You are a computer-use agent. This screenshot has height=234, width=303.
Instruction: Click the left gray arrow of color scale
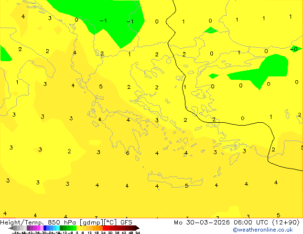click(x=11, y=228)
